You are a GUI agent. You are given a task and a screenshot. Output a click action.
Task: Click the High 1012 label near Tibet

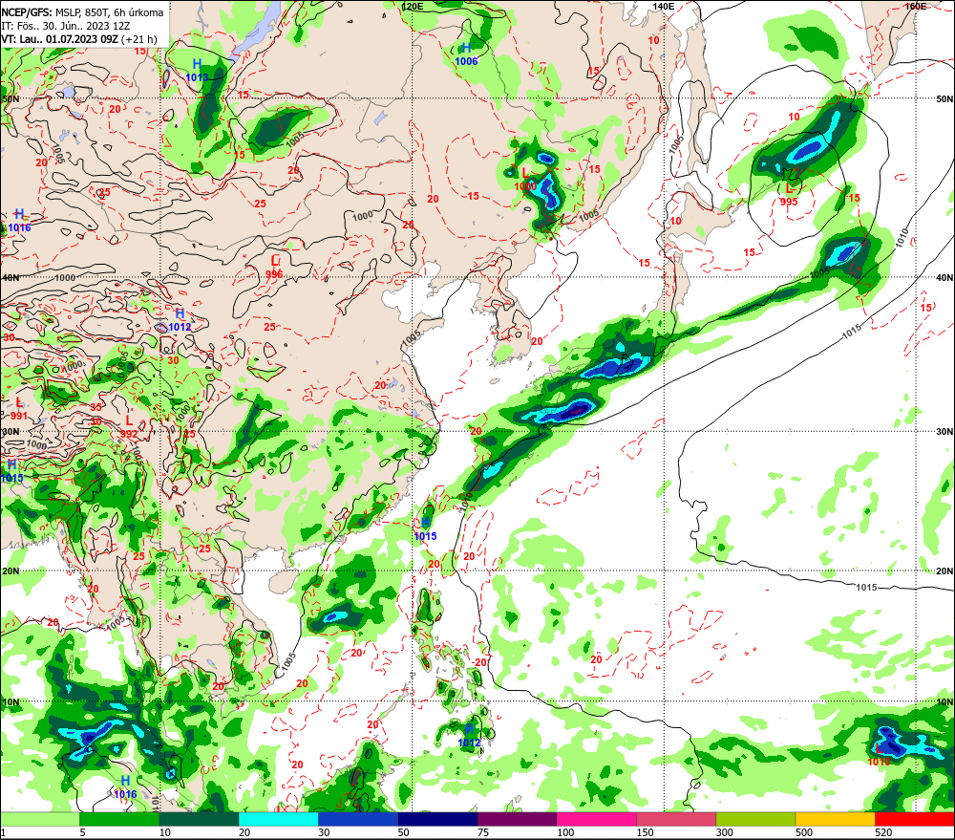(x=180, y=320)
